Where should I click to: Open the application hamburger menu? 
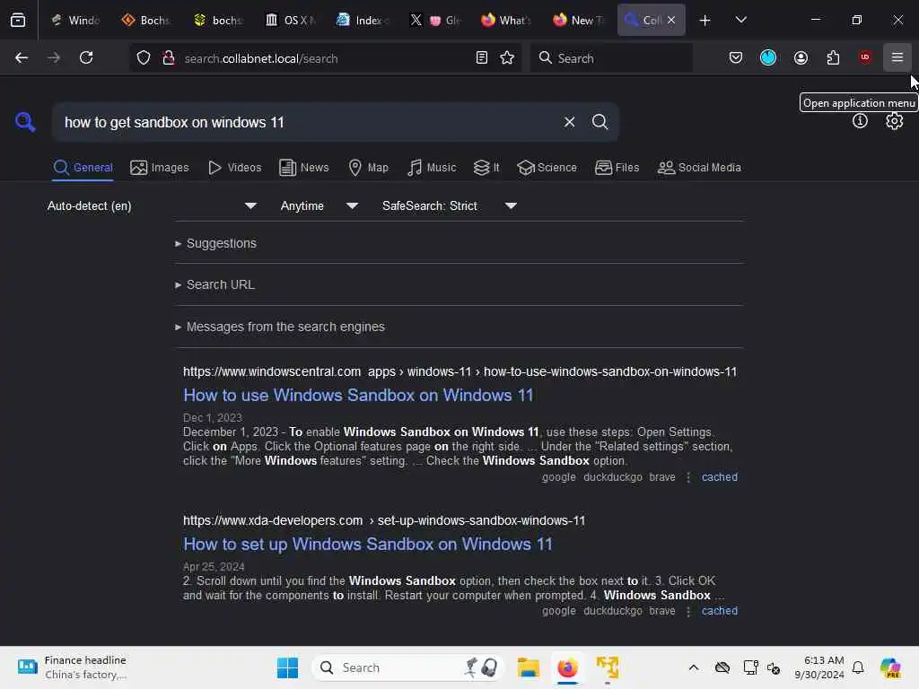(x=897, y=57)
